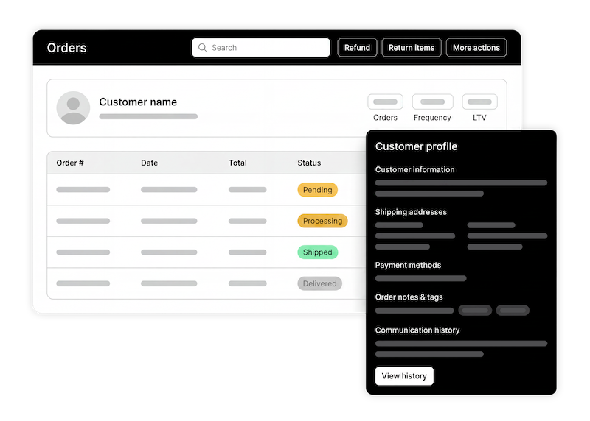Screen dimensions: 590x421
Task: Click the order number in the Delivered row
Action: click(83, 283)
